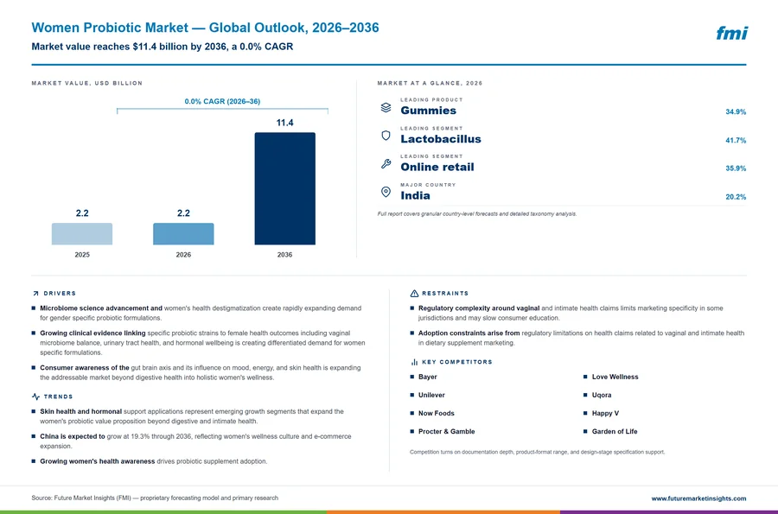Click the 2.2 value above the 2026 bar
Screen dimensions: 778x514
183,213
